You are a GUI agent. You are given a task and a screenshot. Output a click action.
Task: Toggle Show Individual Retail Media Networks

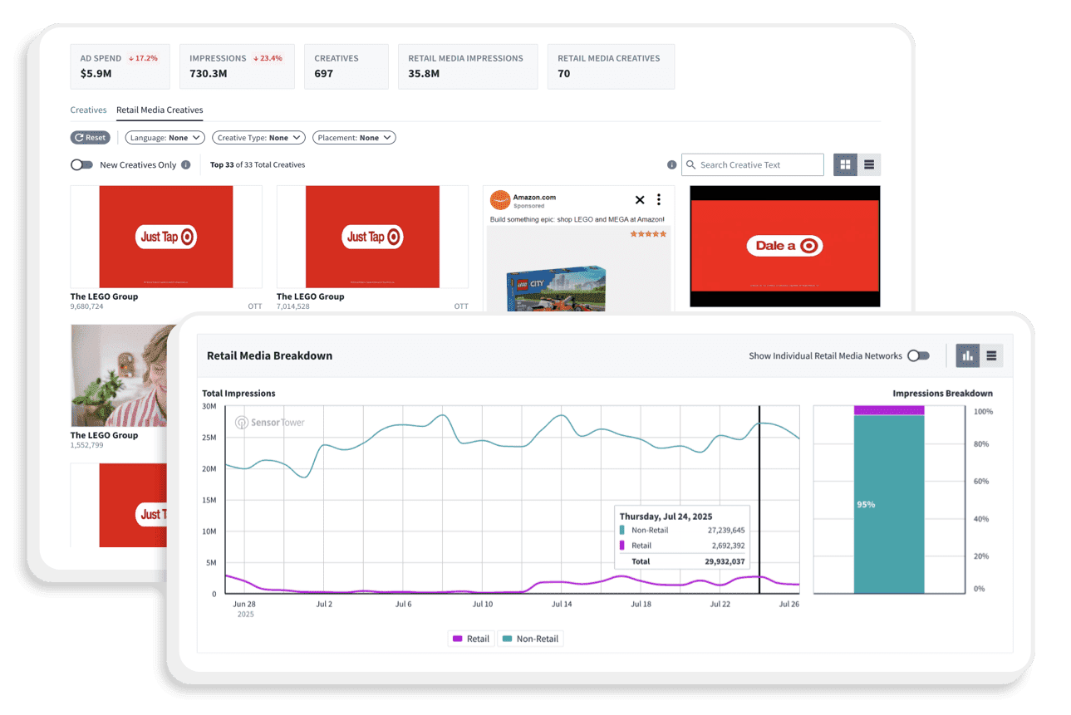918,355
